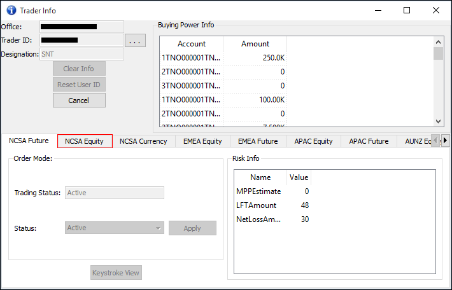
Task: Maximize the Trader Info window
Action: [x=407, y=10]
